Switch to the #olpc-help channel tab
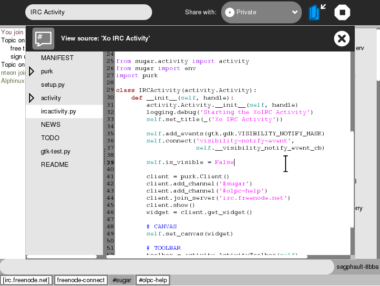This screenshot has width=380, height=286. click(x=153, y=280)
